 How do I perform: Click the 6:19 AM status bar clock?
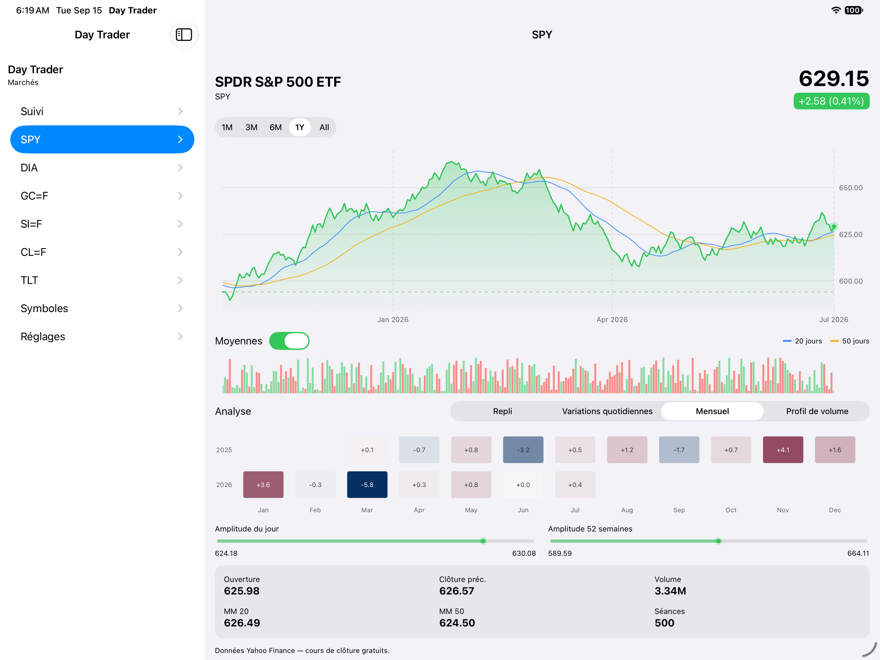[33, 10]
